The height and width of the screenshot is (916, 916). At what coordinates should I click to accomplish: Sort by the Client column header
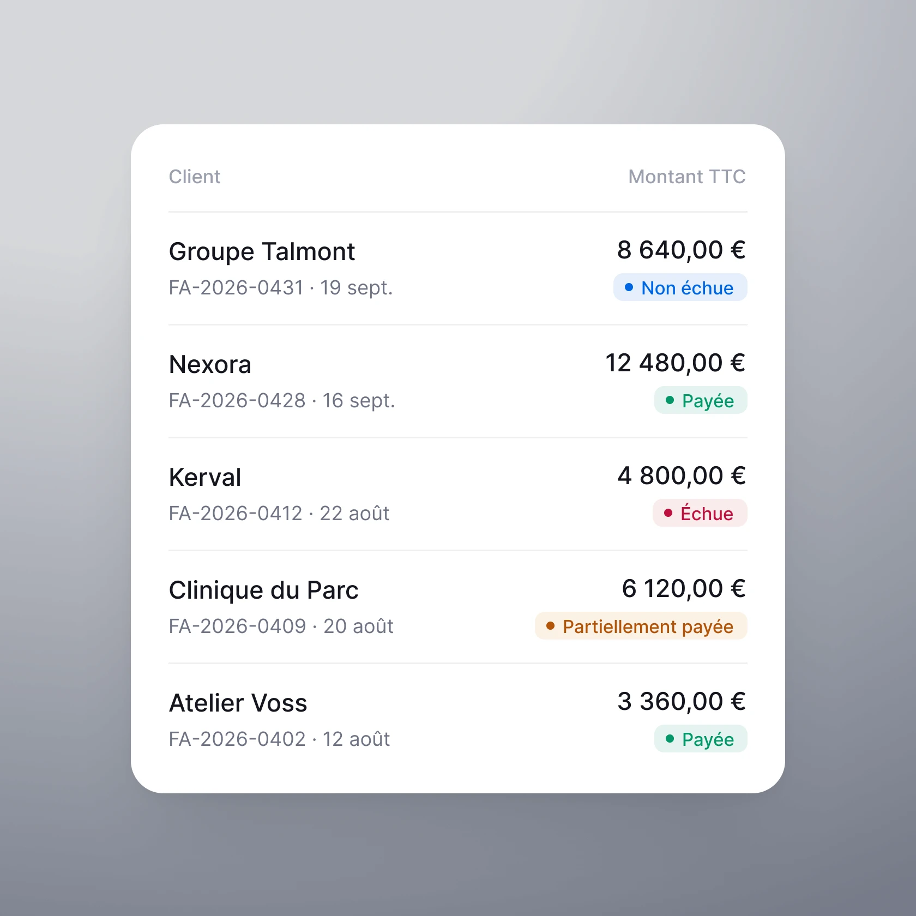click(x=195, y=177)
